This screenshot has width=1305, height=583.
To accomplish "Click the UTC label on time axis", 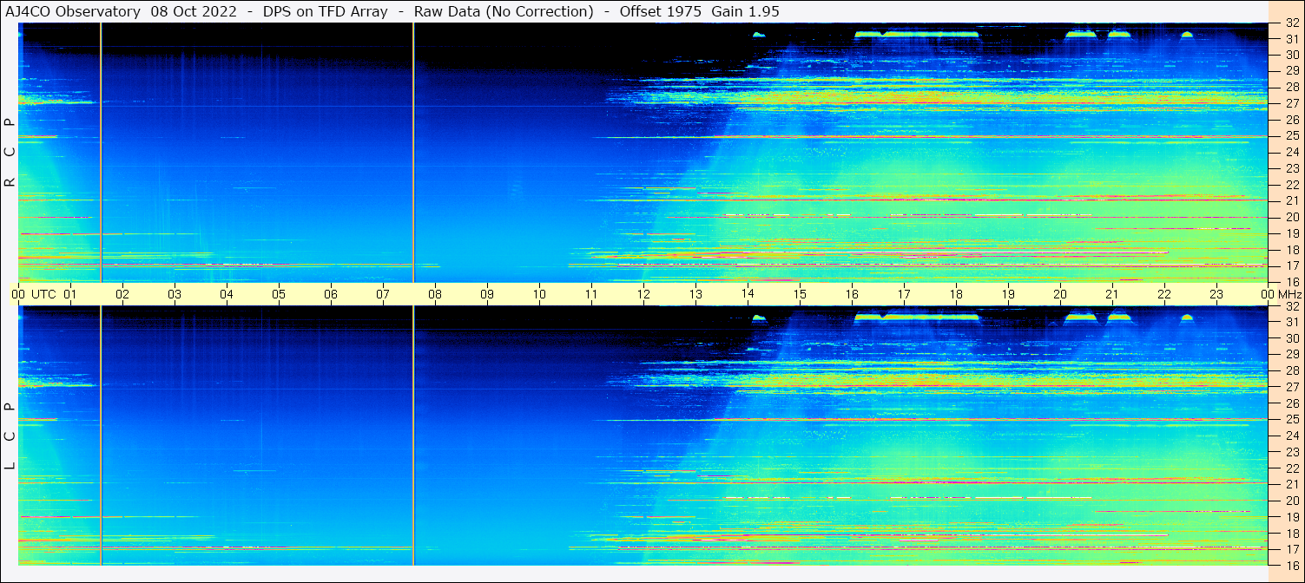I will click(x=44, y=294).
